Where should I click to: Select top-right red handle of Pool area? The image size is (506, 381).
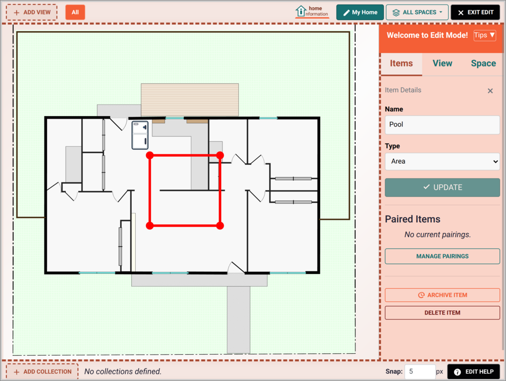pyautogui.click(x=220, y=155)
